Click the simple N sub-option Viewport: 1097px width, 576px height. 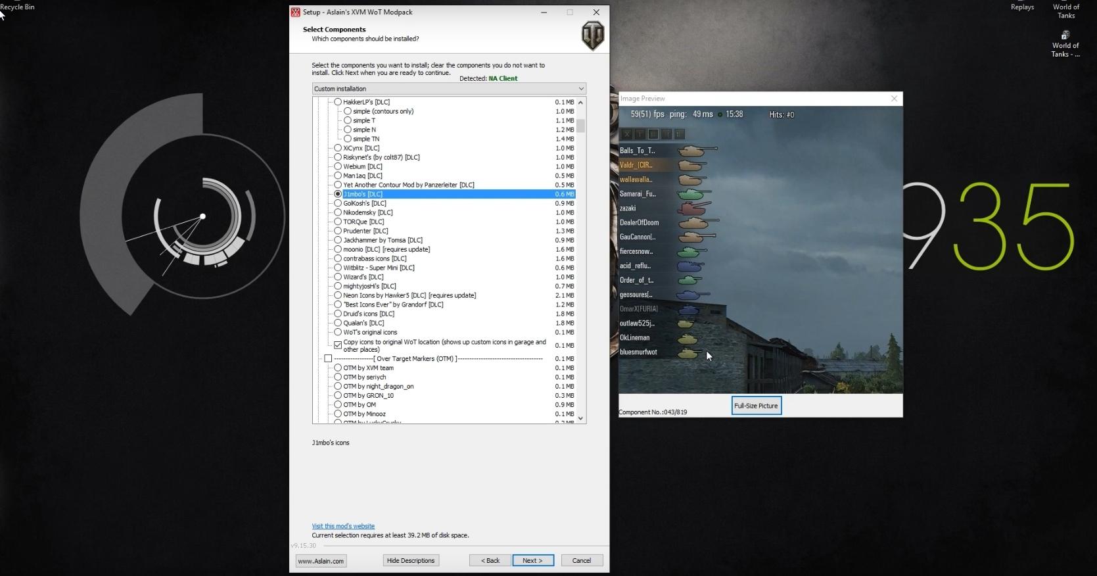click(364, 130)
